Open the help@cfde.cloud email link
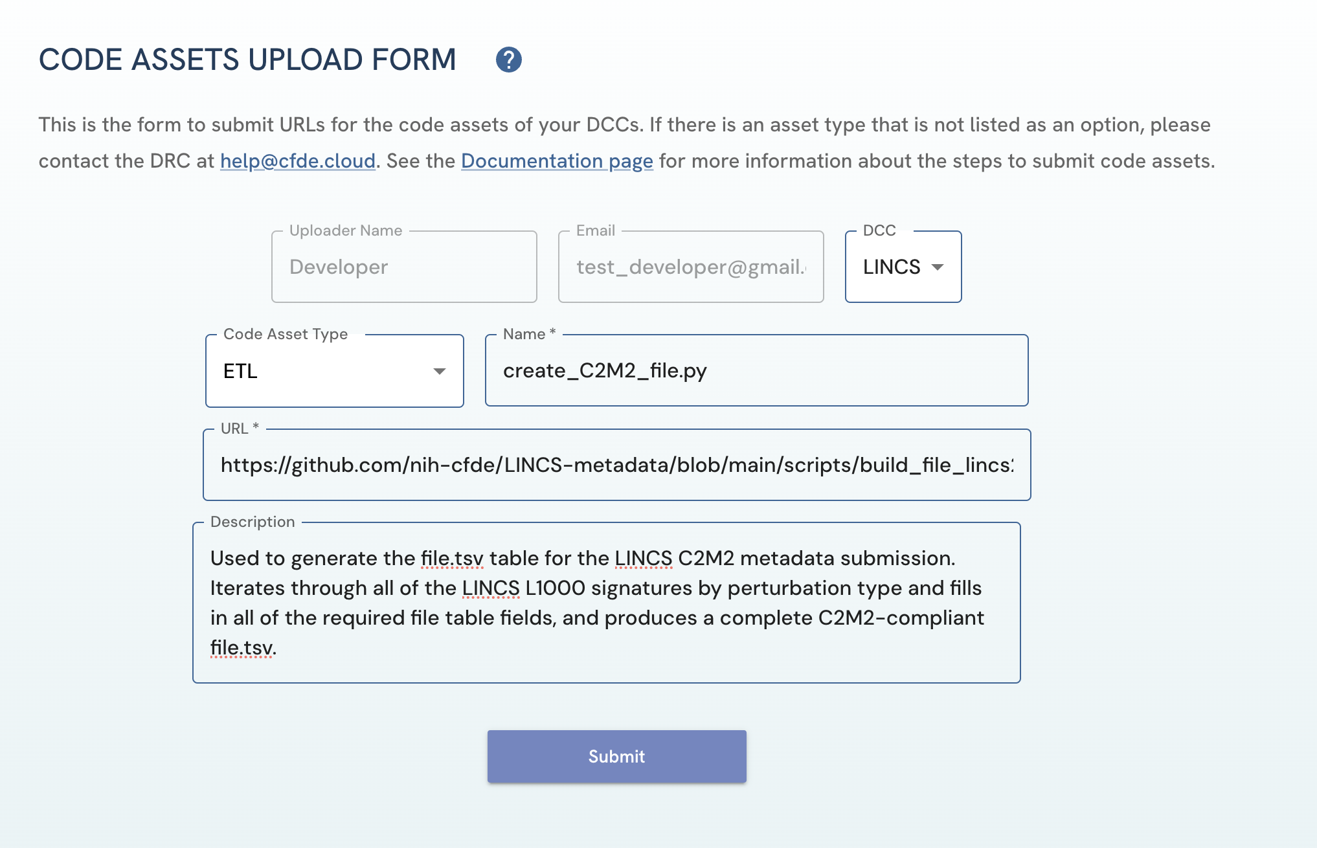Viewport: 1317px width, 848px height. tap(298, 161)
